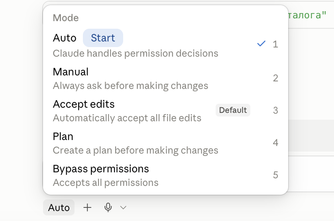Viewport: 334px width, 221px height.
Task: Click the microphone icon for voice input
Action: coord(108,207)
